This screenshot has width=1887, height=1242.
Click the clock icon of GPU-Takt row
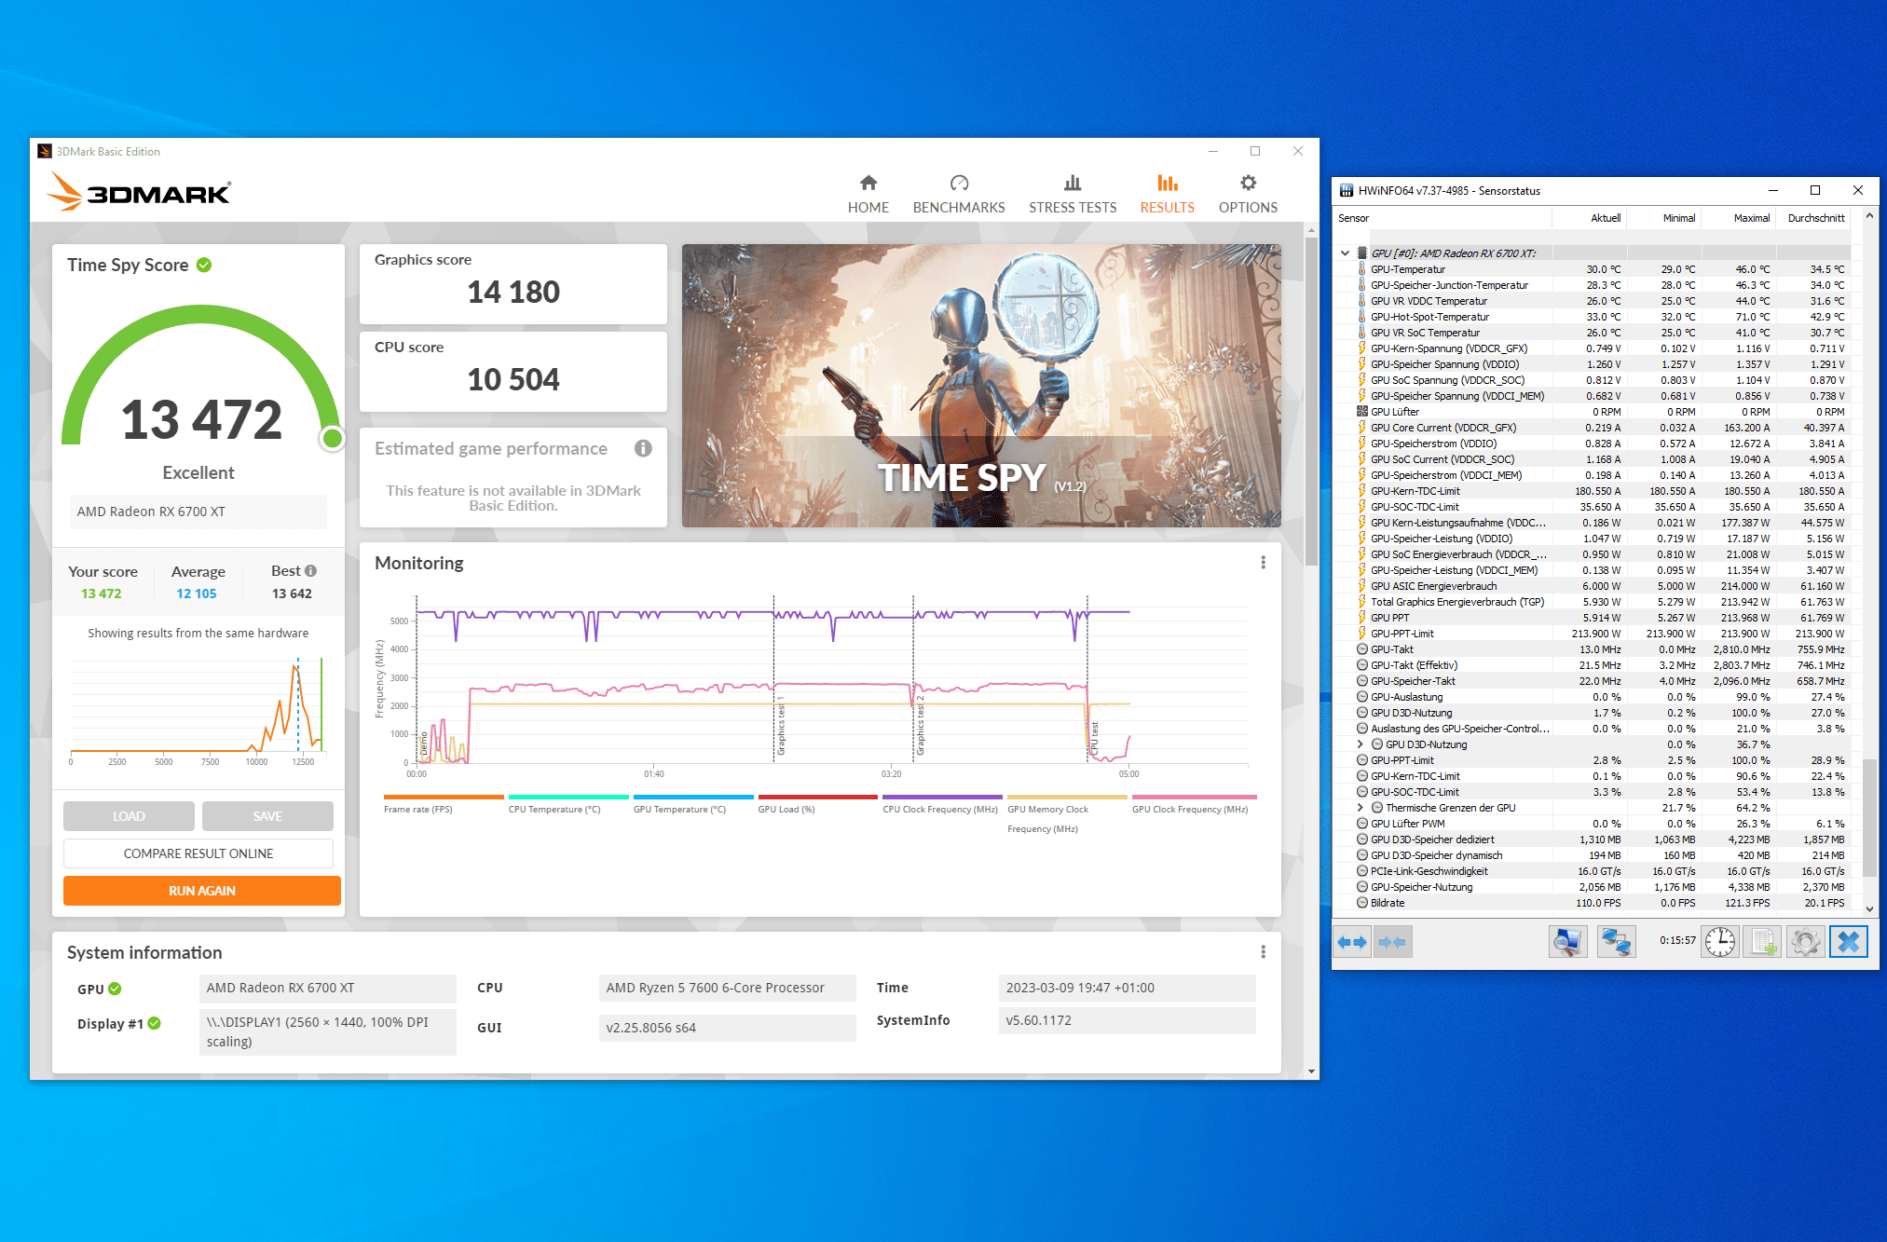coord(1361,649)
